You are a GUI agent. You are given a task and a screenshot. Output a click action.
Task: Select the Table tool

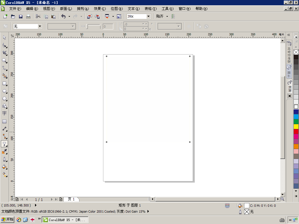pyautogui.click(x=4, y=121)
